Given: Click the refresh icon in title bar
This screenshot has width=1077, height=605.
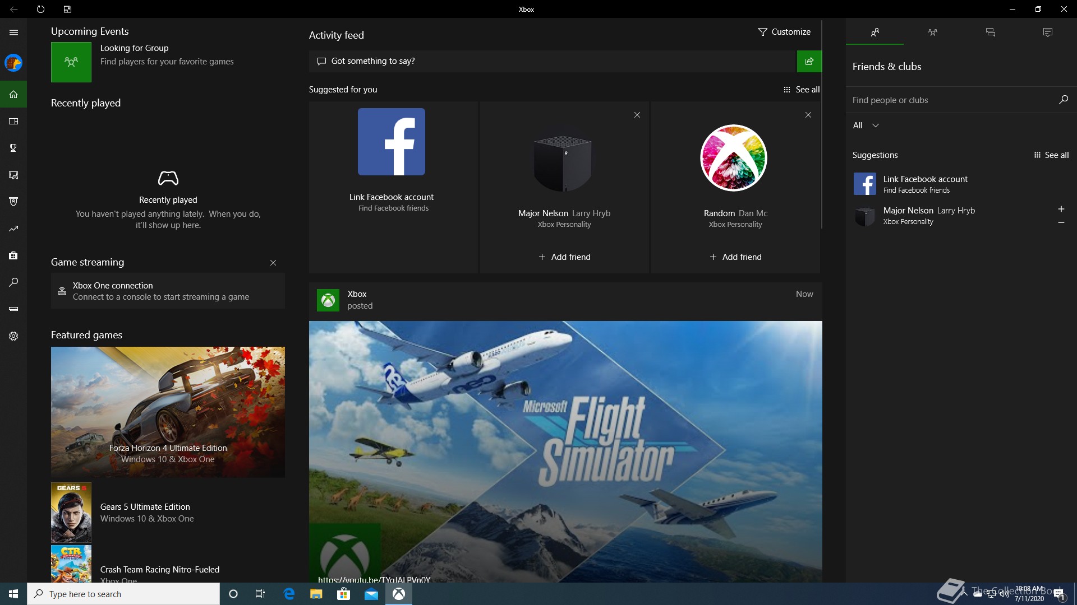Looking at the screenshot, I should (x=40, y=9).
